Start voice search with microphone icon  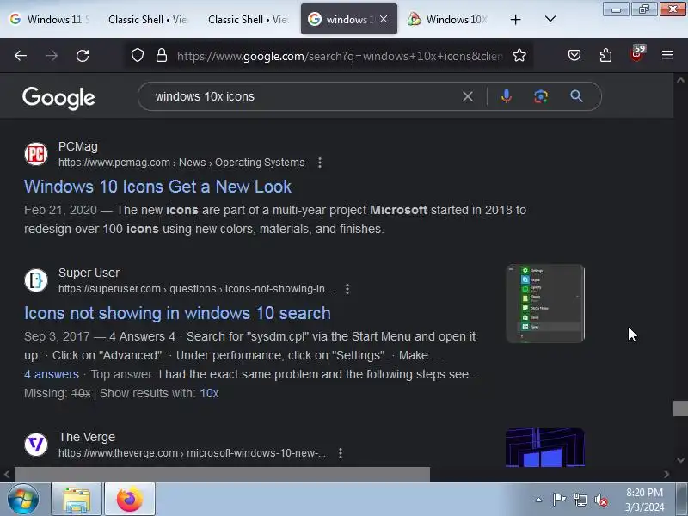507,96
